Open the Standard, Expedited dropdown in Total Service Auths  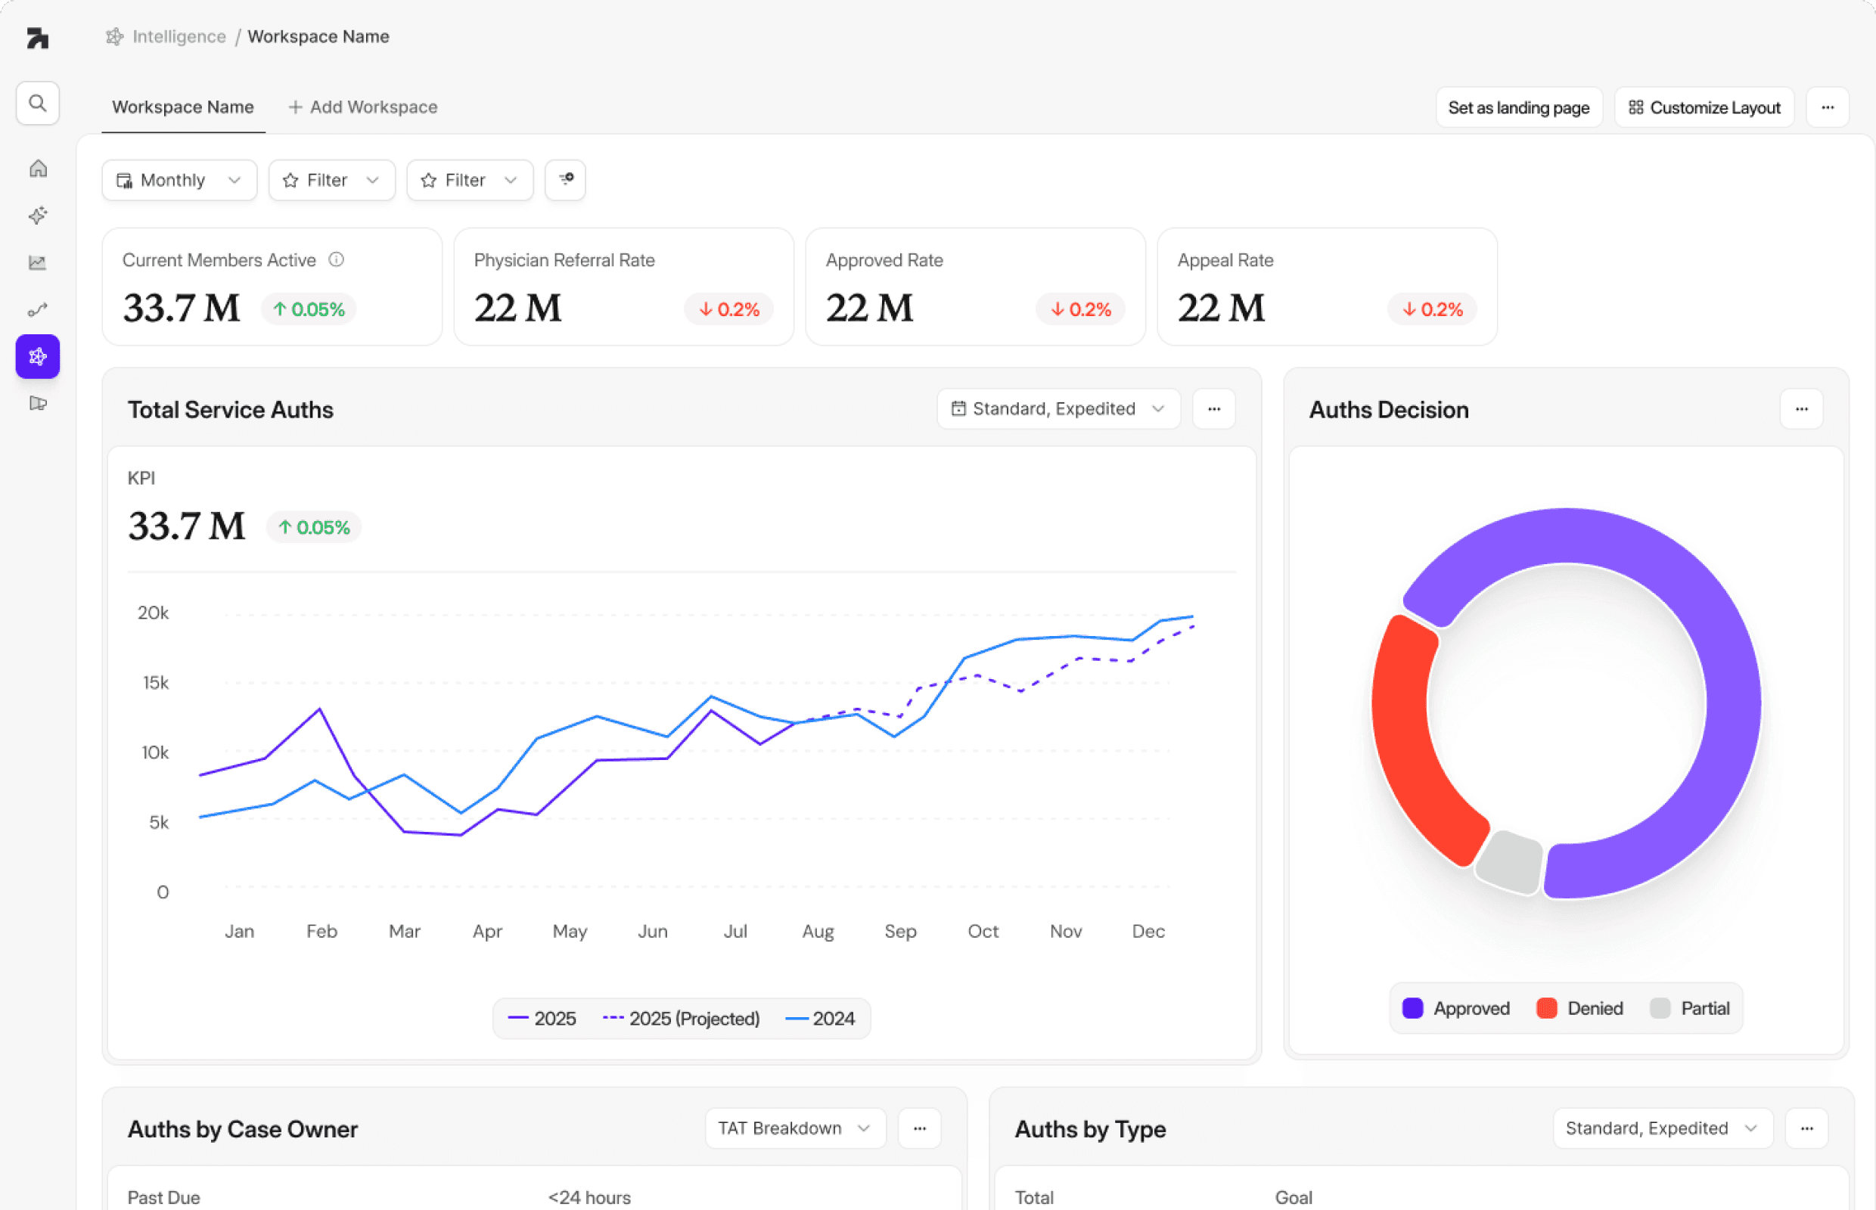1058,409
